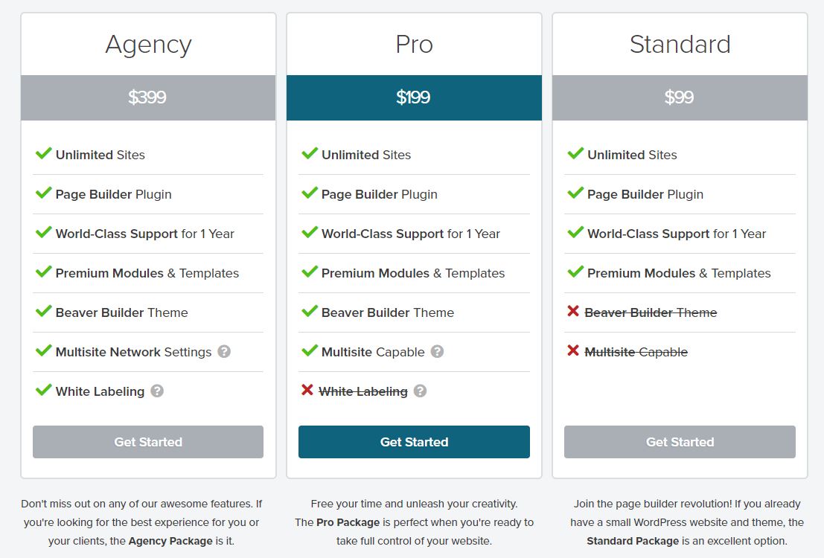Screen dimensions: 824x558
Task: Click Get Started under Standard plan
Action: point(680,442)
